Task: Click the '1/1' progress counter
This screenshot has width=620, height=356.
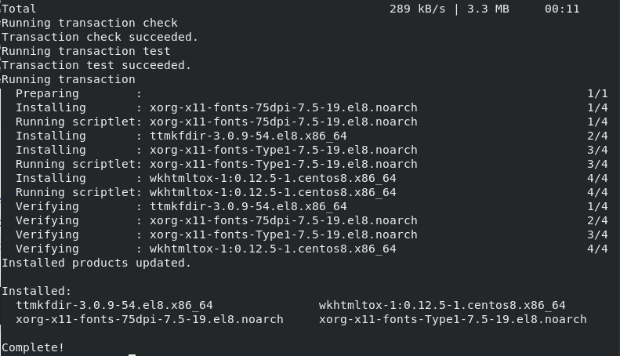Action: [597, 94]
